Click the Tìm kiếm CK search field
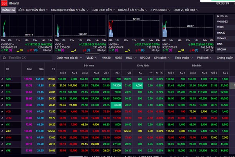Screen dimensions: 235x157 coord(23,57)
